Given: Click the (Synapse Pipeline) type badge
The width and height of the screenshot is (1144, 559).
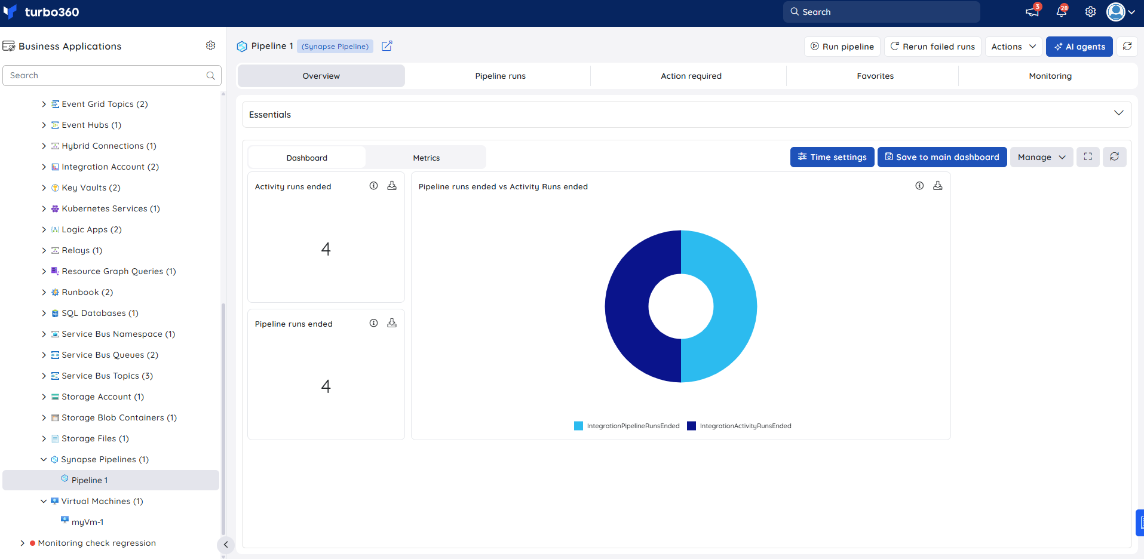Looking at the screenshot, I should (x=335, y=46).
